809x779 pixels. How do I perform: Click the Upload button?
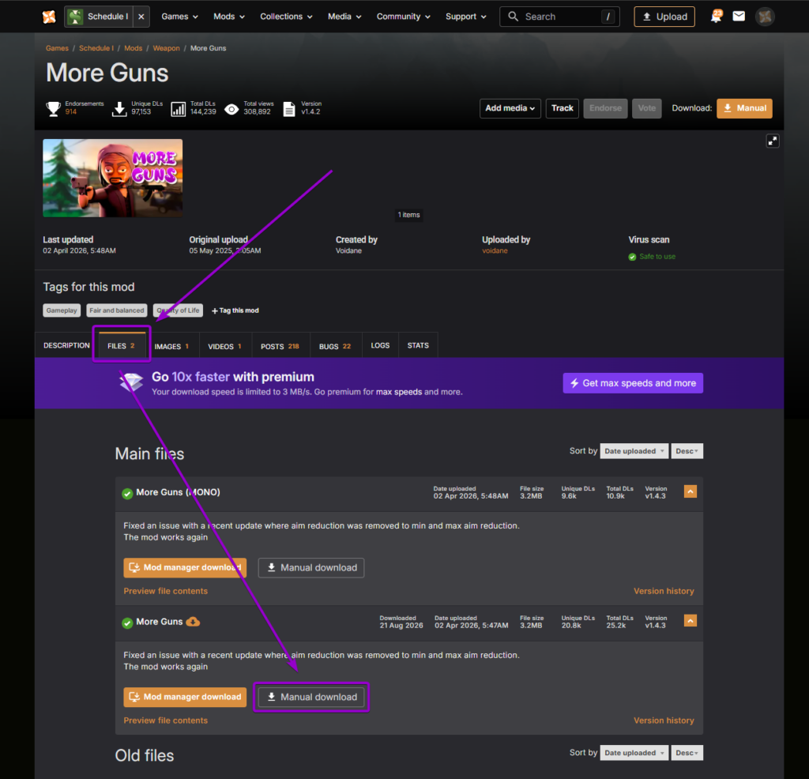[x=664, y=17]
